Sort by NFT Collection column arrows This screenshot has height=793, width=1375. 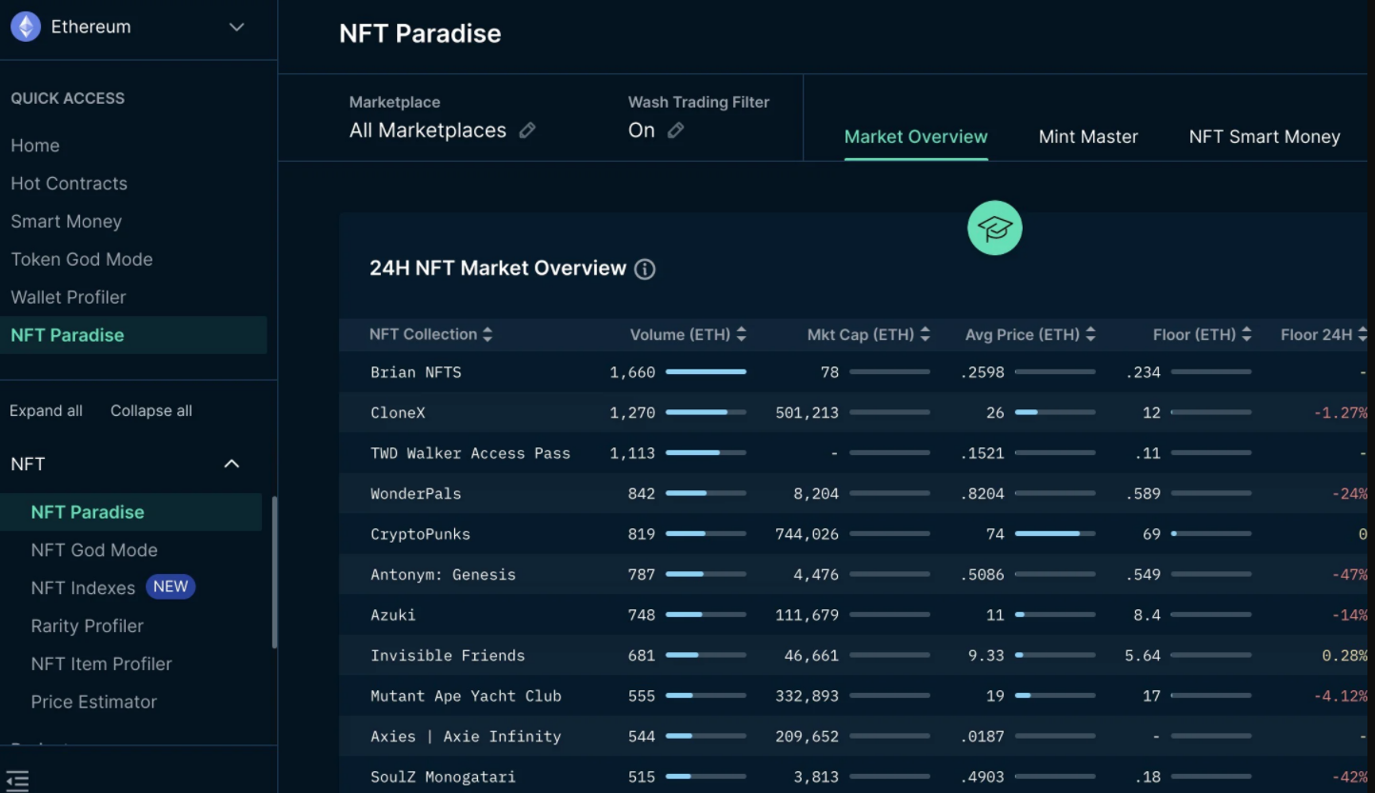[488, 334]
